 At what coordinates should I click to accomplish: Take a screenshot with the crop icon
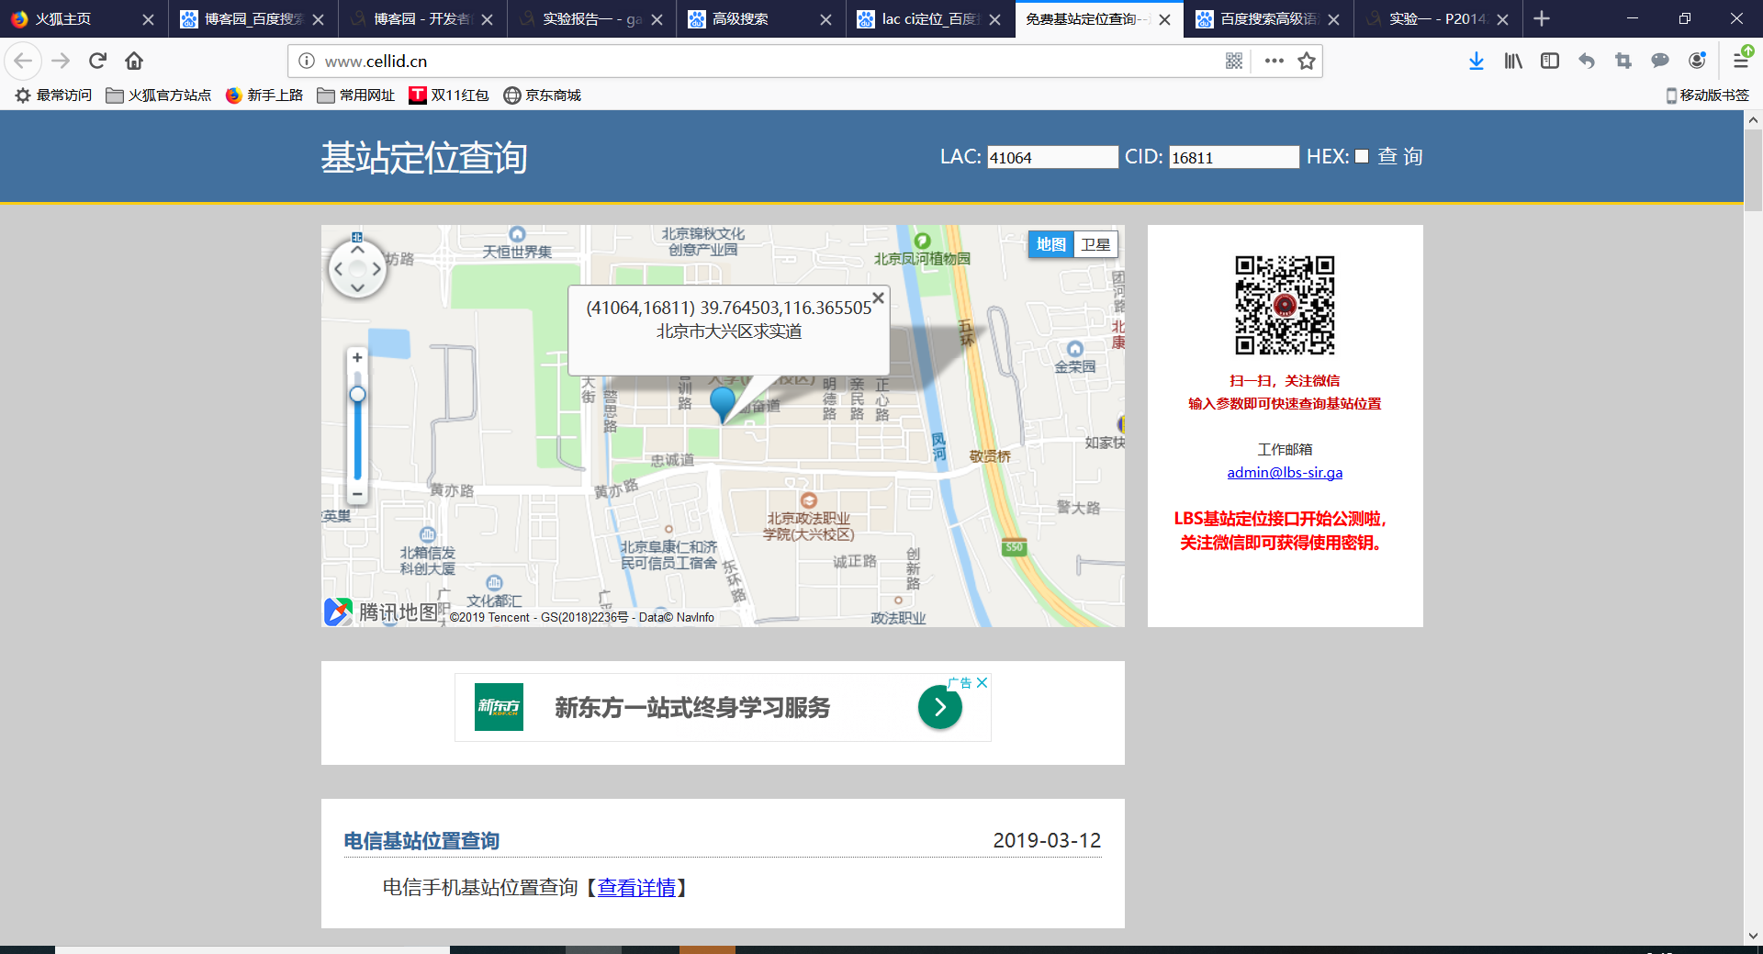click(1623, 61)
